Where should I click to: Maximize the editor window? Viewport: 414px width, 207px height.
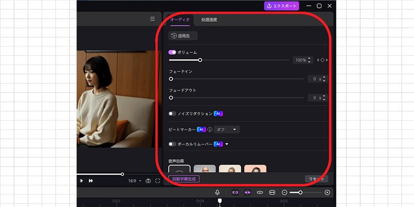[319, 6]
